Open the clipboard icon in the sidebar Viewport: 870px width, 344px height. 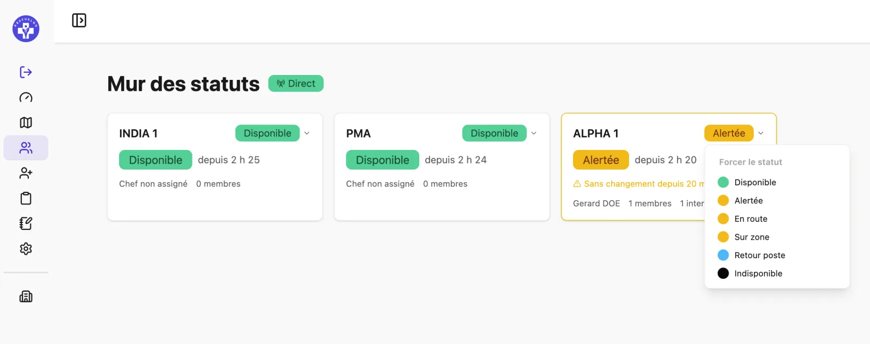pos(26,198)
